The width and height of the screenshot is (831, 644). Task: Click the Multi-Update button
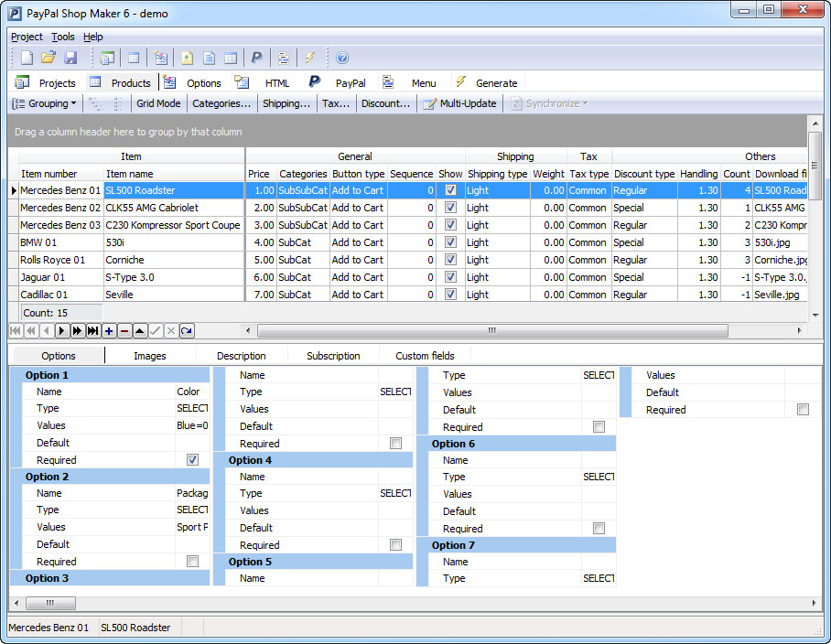coord(460,103)
